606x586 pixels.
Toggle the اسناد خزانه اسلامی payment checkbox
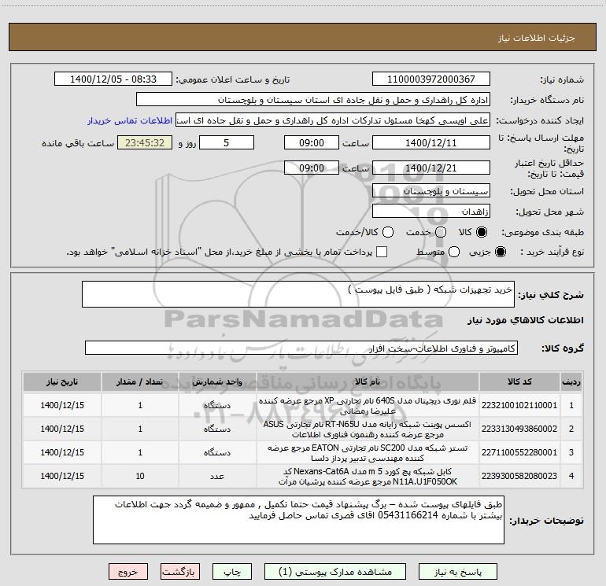click(x=382, y=252)
